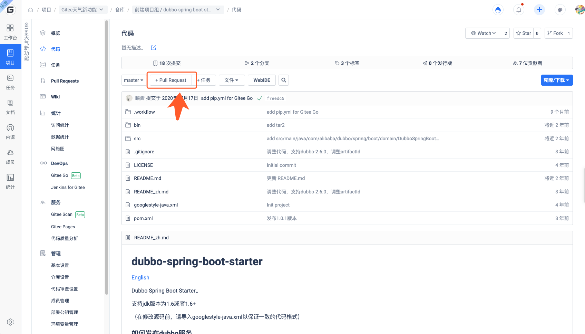The width and height of the screenshot is (585, 334).
Task: Select Wiki in the sidebar
Action: 56,97
